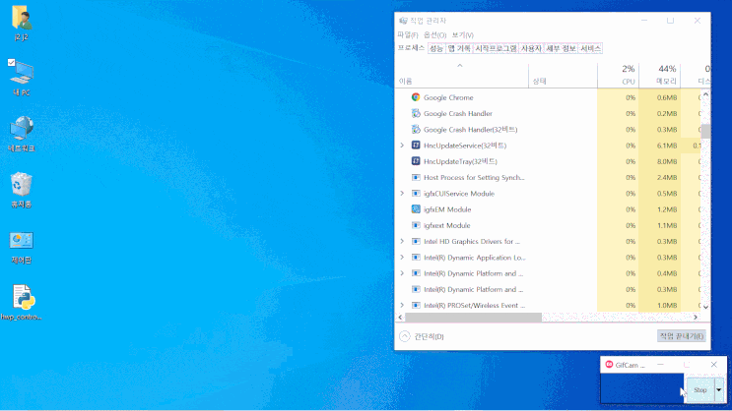Screen dimensions: 732x411
Task: Click the GifCam Stop button
Action: 699,390
